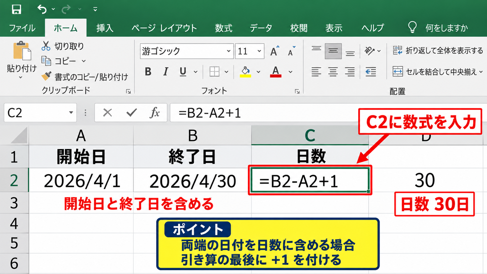Switch to the 校閲 tab
487x274 pixels.
click(299, 28)
